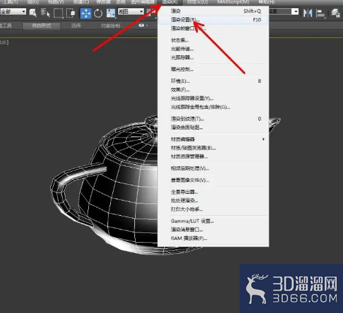Activate the Select and Scale tool
Viewport: 343px width, 313px height.
[111, 13]
